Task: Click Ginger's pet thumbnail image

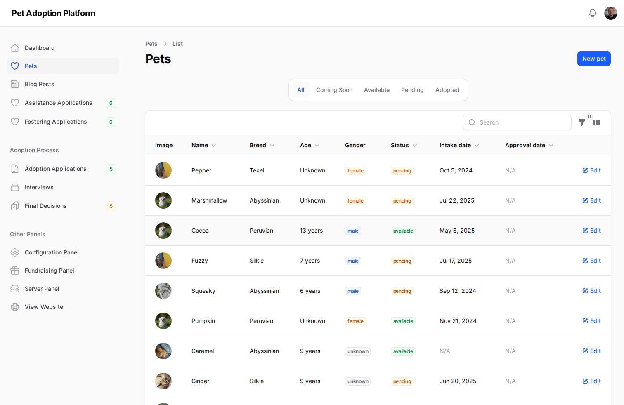Action: click(163, 381)
